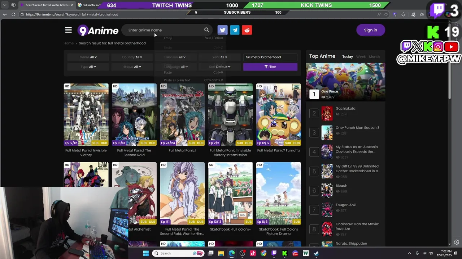
Task: Open Google Chrome from the taskbar
Action: 263,253
